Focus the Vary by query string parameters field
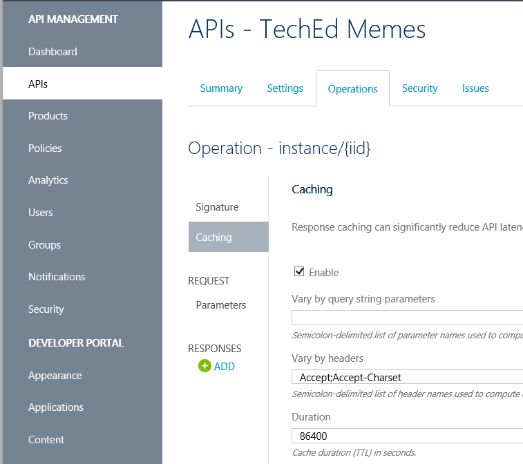523x464 pixels. [407, 318]
